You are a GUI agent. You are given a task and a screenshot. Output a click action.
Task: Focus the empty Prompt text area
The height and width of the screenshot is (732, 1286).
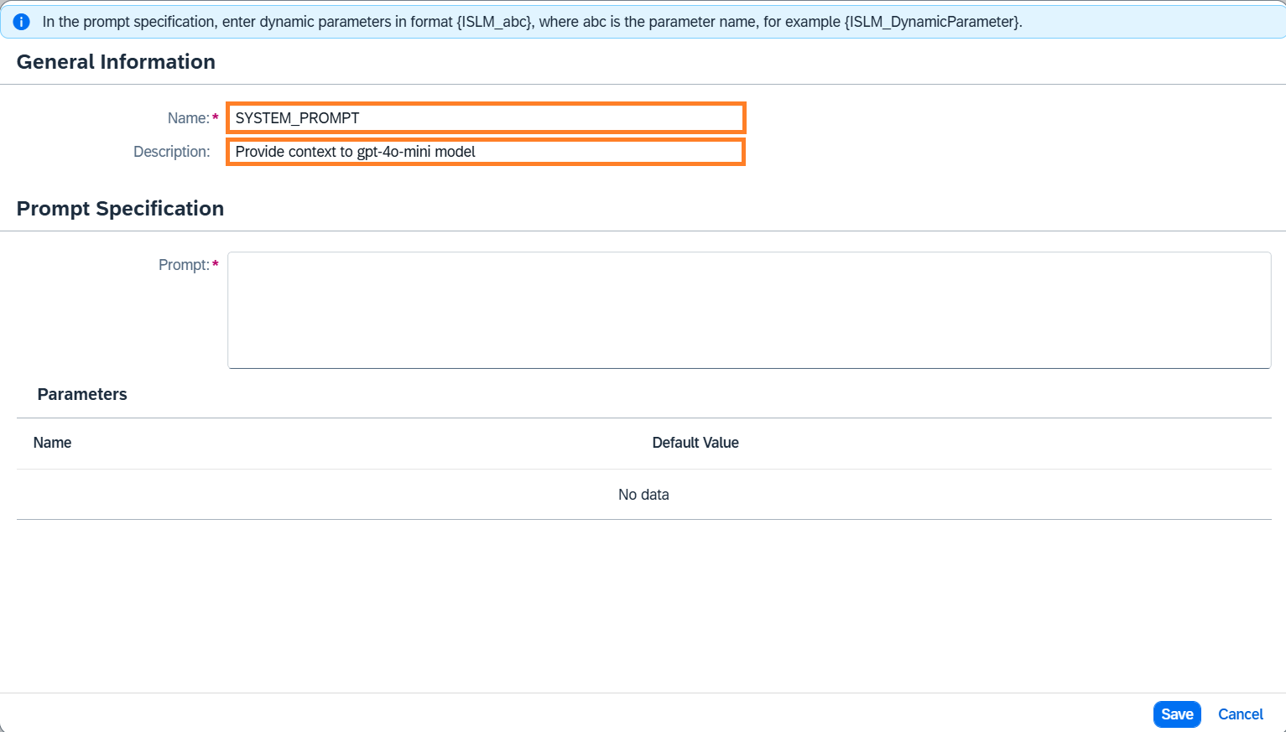pyautogui.click(x=748, y=310)
